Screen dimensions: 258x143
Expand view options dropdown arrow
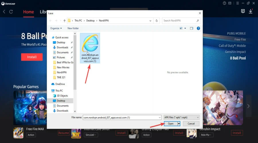185,28
